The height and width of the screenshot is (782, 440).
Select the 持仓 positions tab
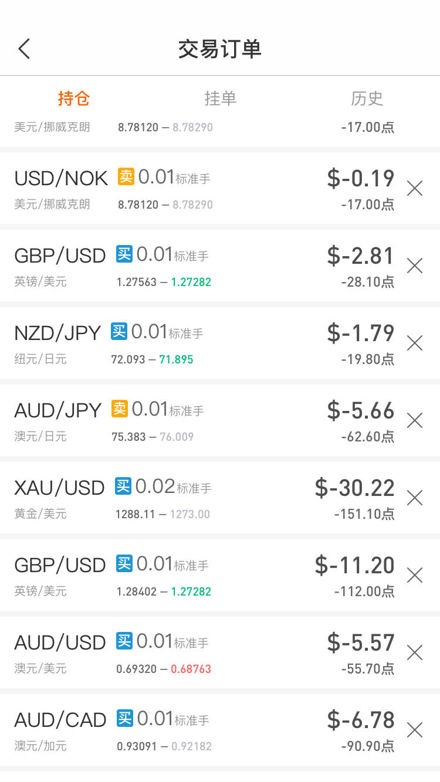[x=73, y=98]
